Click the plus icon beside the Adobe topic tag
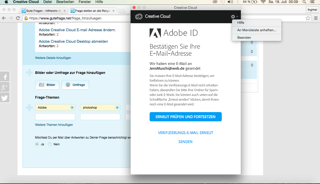320x184 pixels. pos(29,108)
